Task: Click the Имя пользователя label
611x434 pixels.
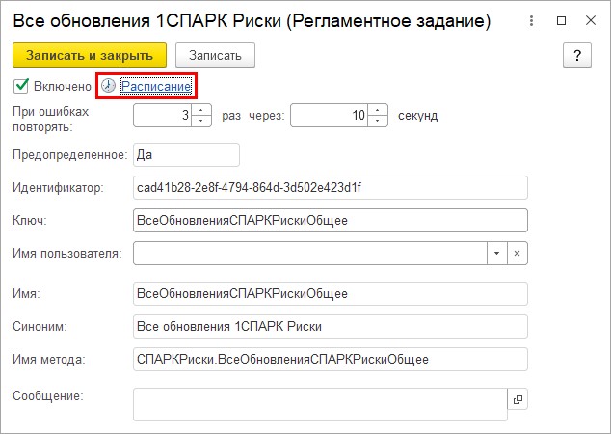Action: click(x=67, y=253)
